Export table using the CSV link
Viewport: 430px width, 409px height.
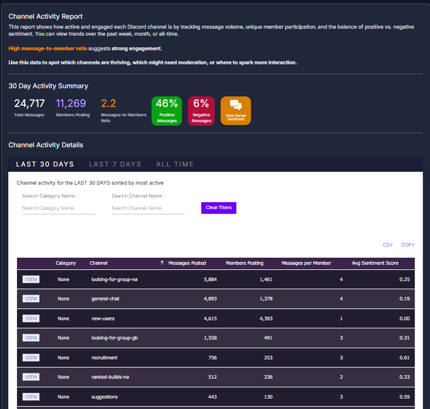pyautogui.click(x=387, y=245)
